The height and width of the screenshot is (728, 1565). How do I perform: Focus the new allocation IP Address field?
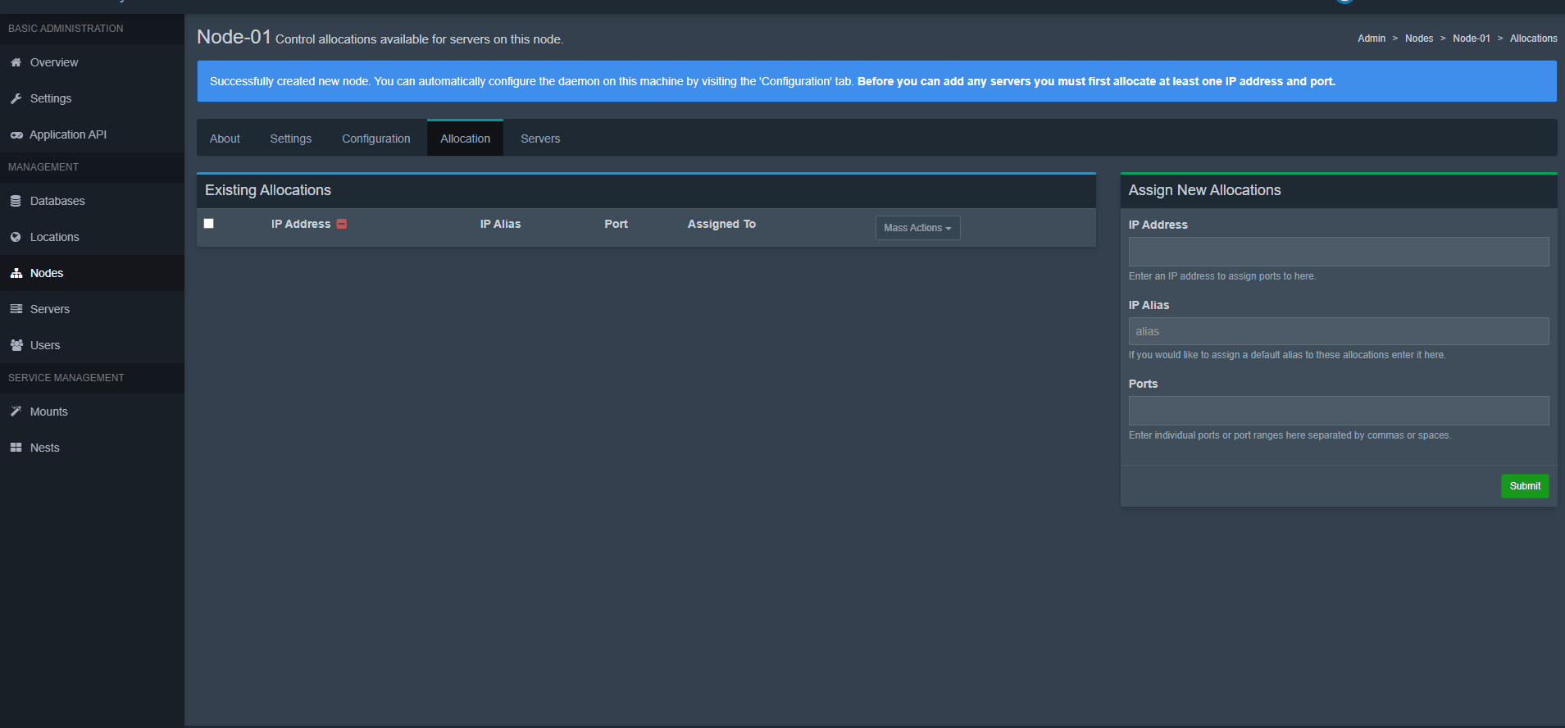1338,252
